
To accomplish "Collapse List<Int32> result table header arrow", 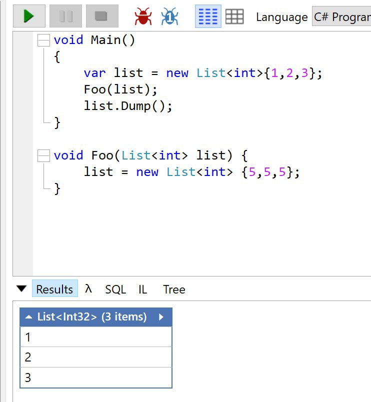I will click(28, 317).
